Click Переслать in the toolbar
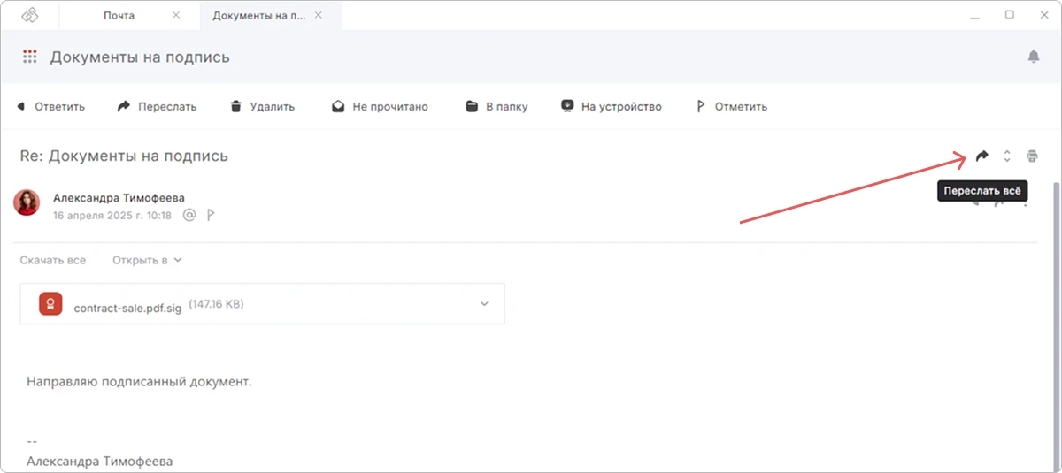This screenshot has width=1062, height=473. click(x=157, y=107)
